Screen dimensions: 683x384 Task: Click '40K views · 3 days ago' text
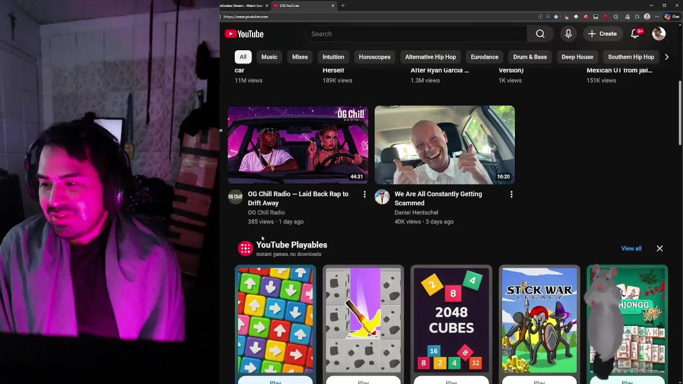tap(424, 222)
